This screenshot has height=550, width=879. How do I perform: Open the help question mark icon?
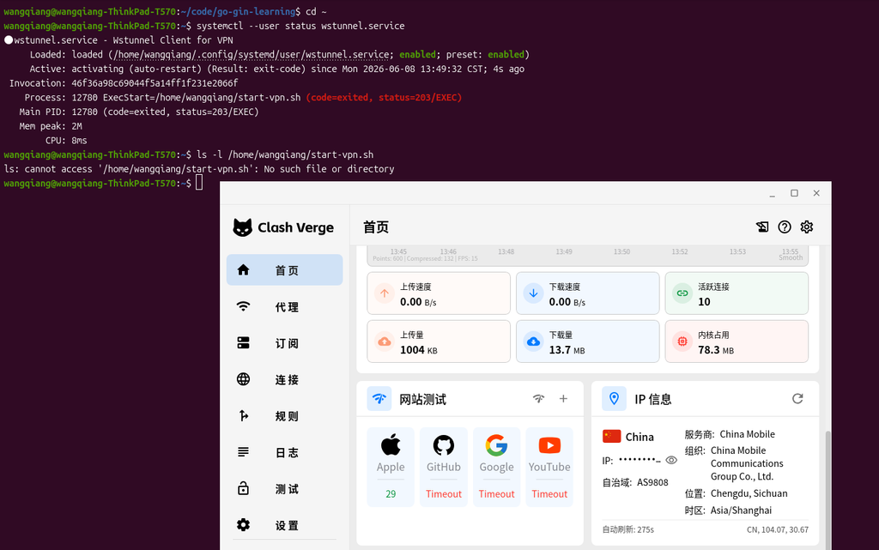pyautogui.click(x=785, y=227)
